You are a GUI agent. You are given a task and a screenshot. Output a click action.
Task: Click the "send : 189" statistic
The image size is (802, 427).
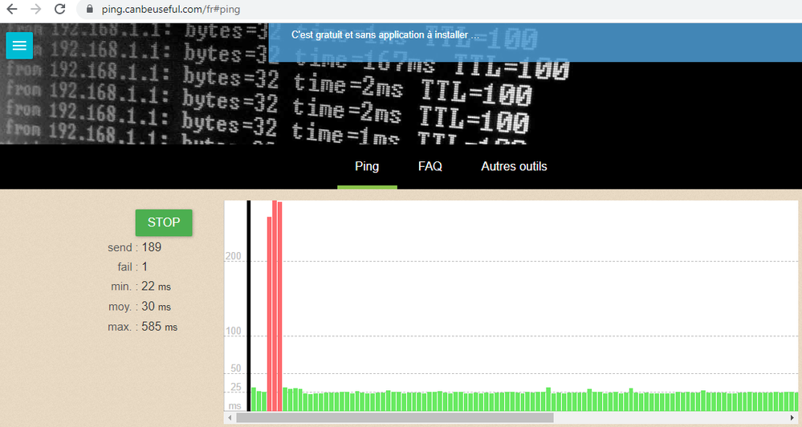135,247
